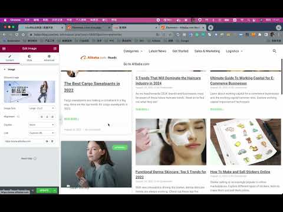Click Read More under working capital post

pos(217,110)
